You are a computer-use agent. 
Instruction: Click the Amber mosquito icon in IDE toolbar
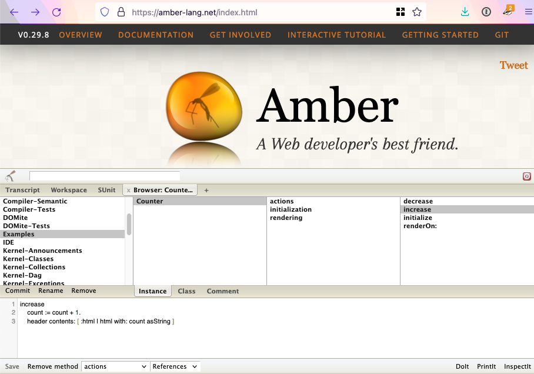click(10, 176)
